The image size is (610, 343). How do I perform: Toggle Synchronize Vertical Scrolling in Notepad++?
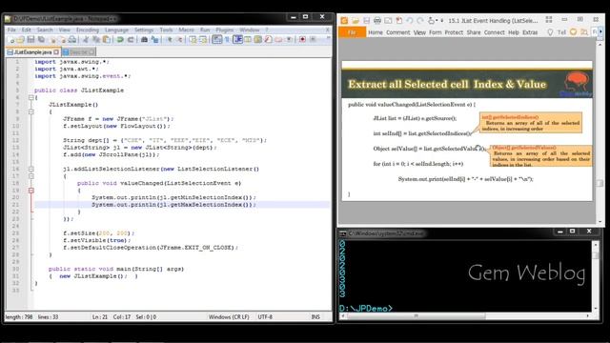pos(193,39)
